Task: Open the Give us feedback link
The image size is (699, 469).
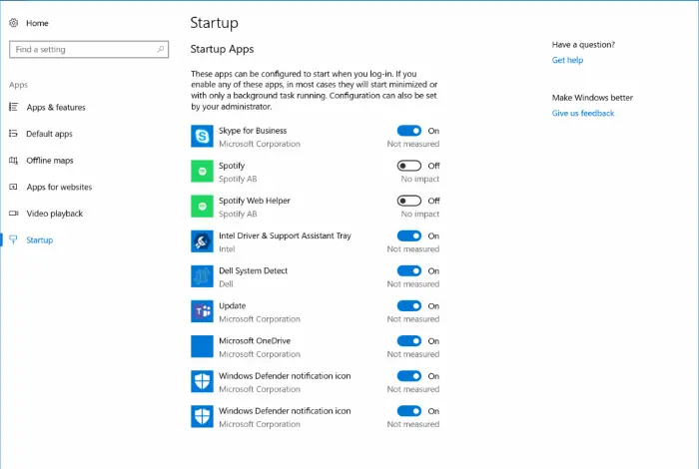Action: 583,114
